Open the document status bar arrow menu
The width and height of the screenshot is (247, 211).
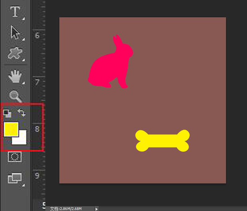(96, 209)
